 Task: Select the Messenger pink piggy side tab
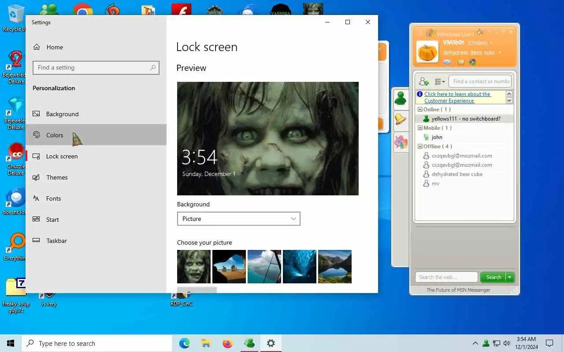click(x=401, y=141)
